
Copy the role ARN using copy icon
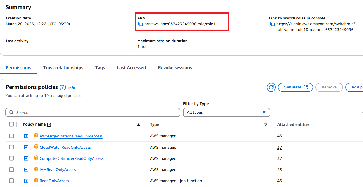[x=141, y=24]
